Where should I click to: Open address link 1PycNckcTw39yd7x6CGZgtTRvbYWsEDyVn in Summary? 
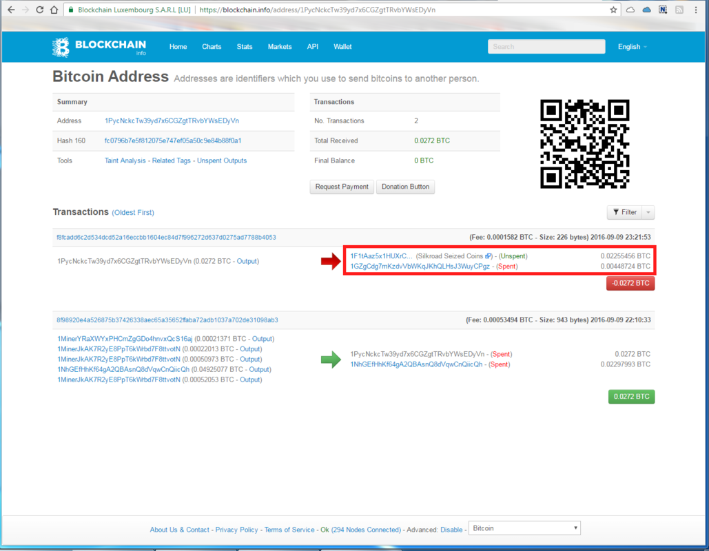tap(172, 121)
